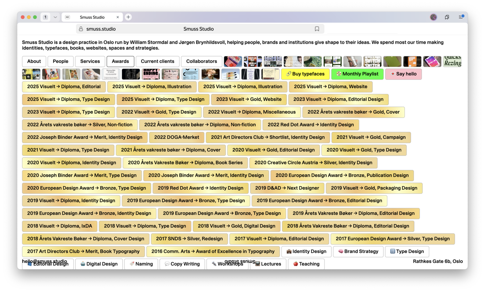
Task: Select the Type Design service tag
Action: point(407,251)
